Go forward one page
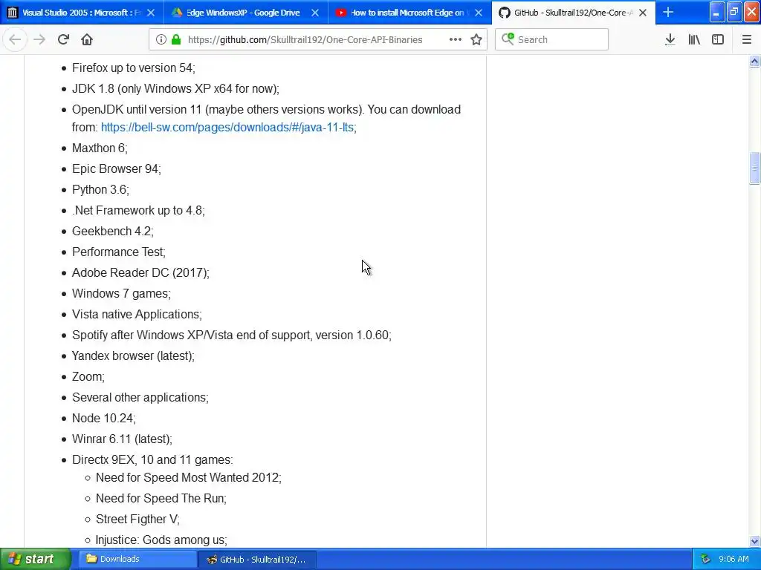This screenshot has height=570, width=761. pyautogui.click(x=39, y=40)
